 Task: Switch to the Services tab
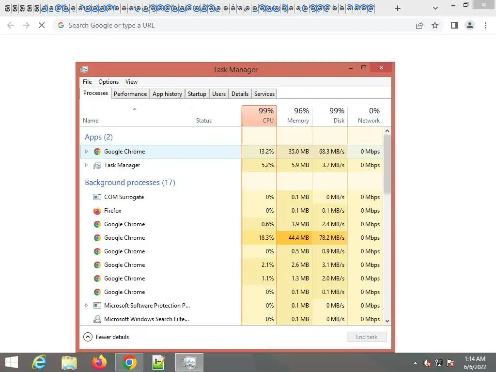tap(264, 94)
